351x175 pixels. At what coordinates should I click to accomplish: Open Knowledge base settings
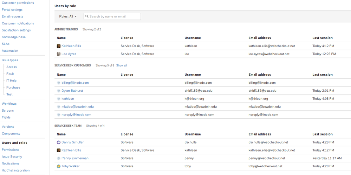click(x=14, y=37)
